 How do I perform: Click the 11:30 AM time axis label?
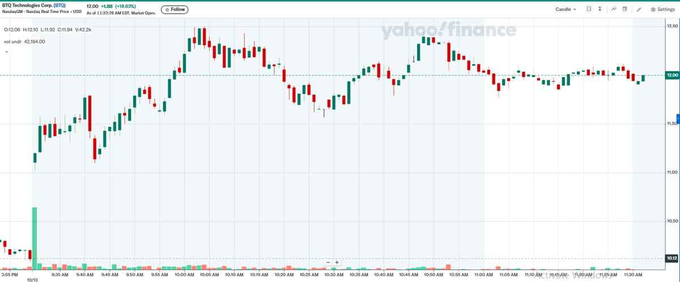tap(634, 274)
